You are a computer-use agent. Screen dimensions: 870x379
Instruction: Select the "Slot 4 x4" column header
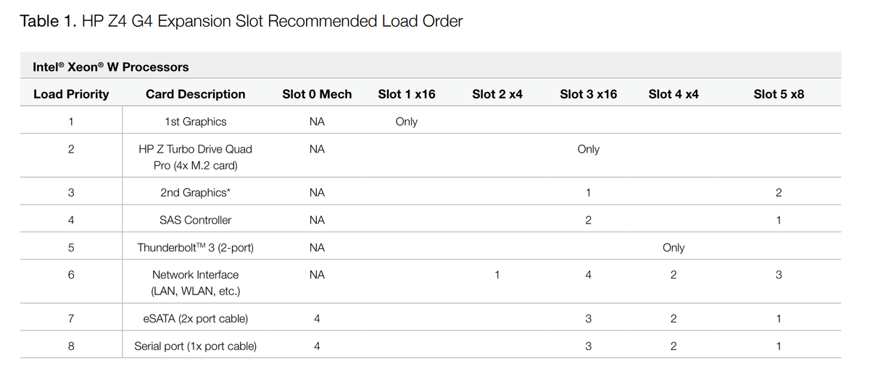674,94
